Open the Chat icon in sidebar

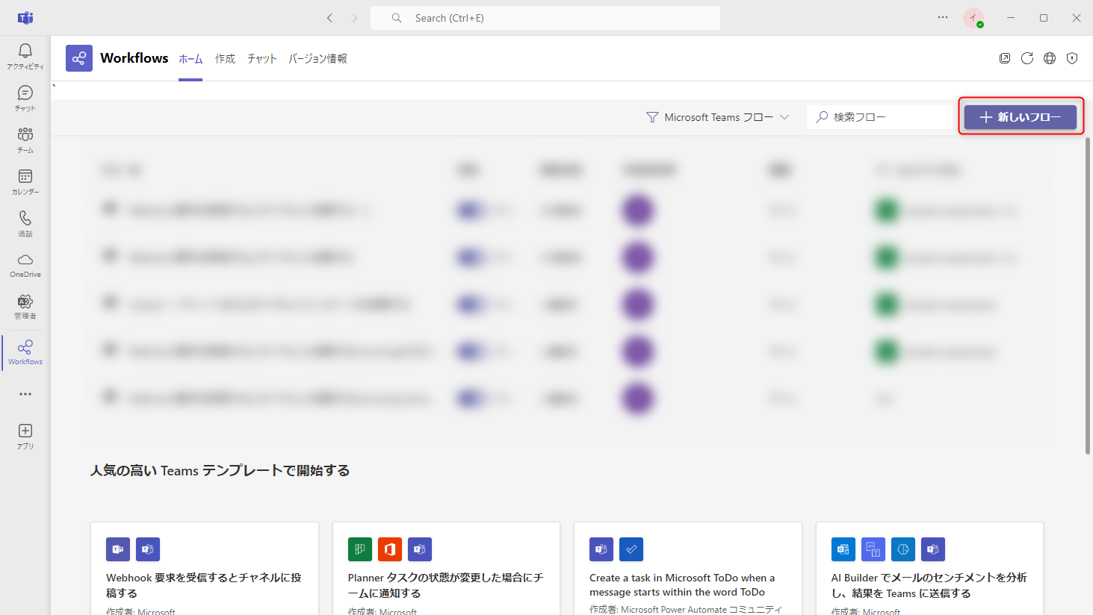point(25,98)
